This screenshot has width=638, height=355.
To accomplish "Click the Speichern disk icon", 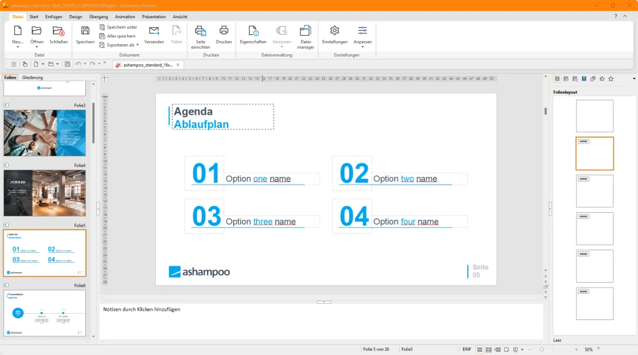I will click(85, 31).
